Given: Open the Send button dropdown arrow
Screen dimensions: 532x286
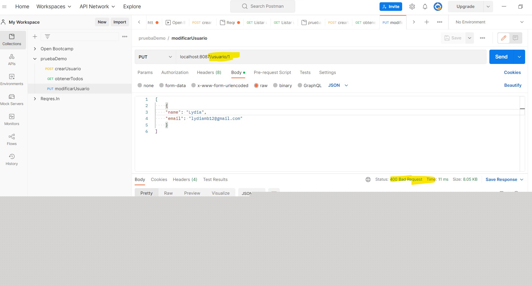Looking at the screenshot, I should (519, 57).
